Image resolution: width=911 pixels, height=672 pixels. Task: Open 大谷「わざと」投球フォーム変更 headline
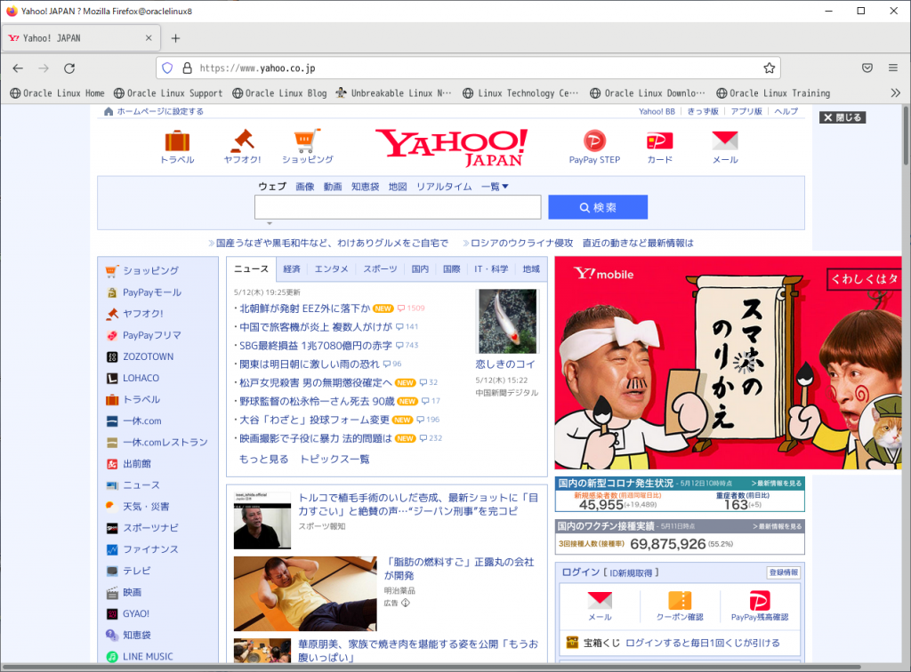[314, 420]
